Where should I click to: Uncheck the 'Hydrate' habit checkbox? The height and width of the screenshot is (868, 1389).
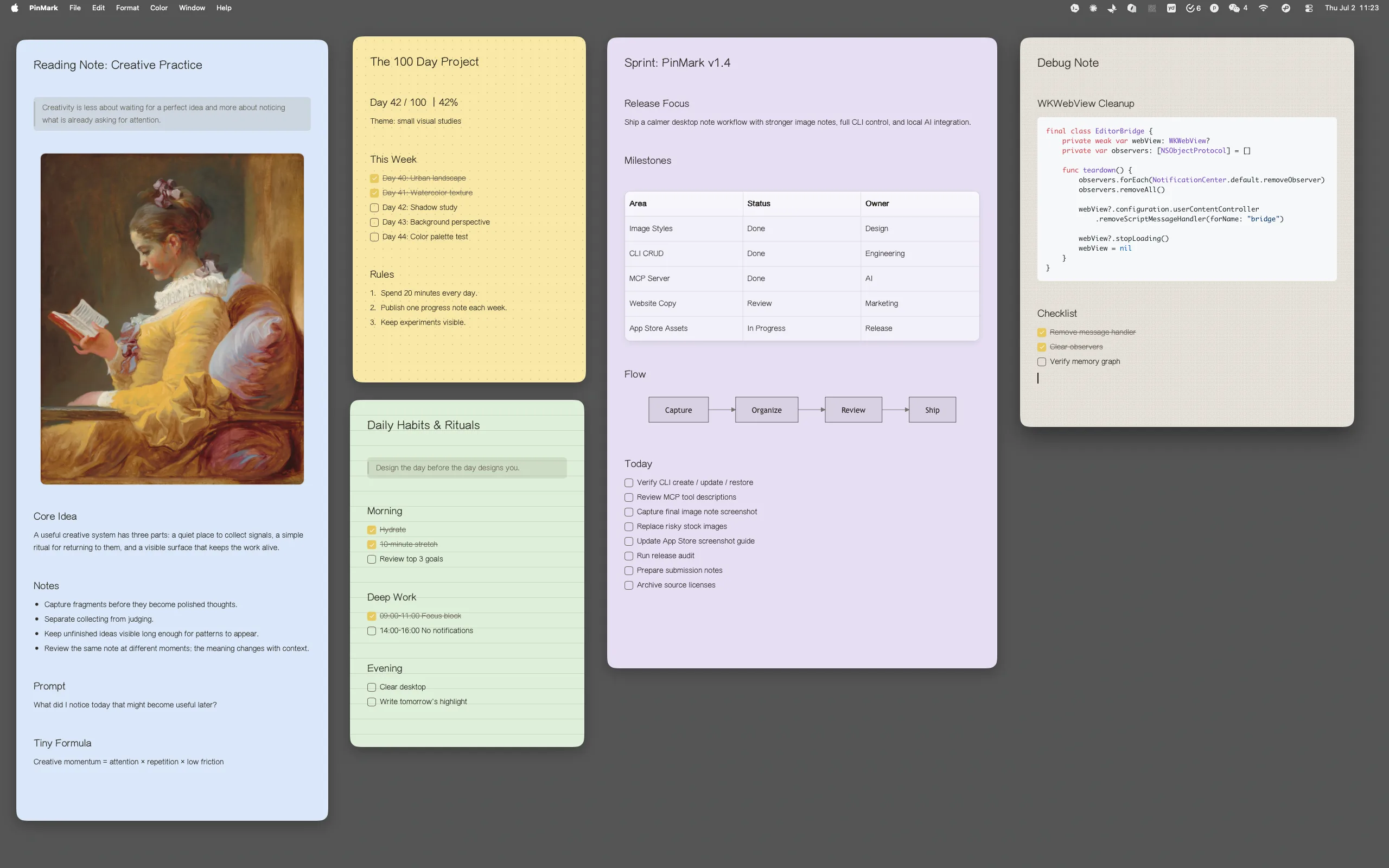click(x=371, y=530)
